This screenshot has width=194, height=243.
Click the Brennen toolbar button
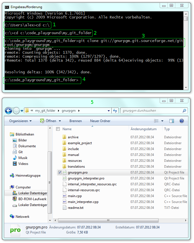coord(76,121)
